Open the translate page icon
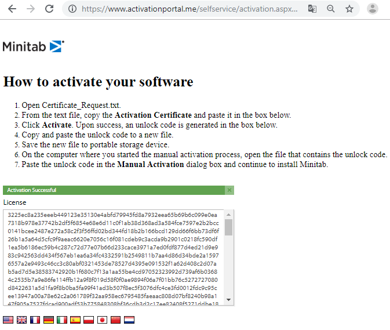The height and width of the screenshot is (330, 390). pos(312,9)
